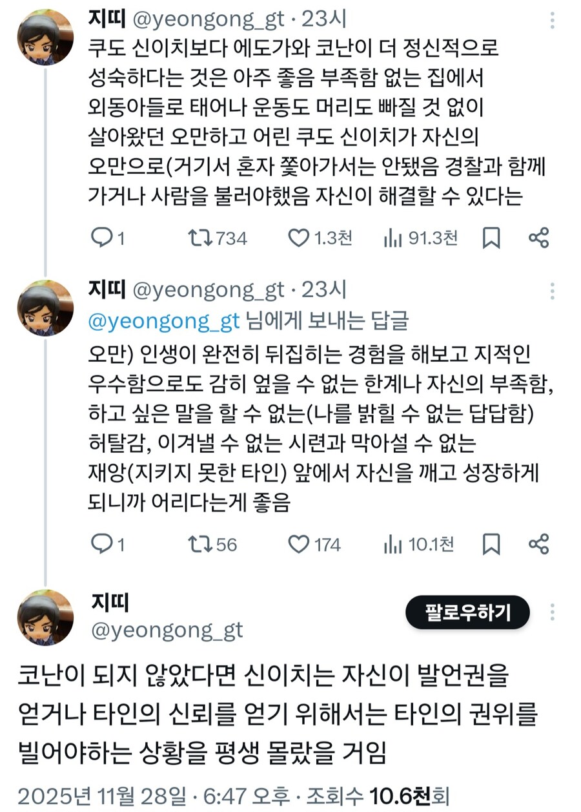
Task: Open analytics for the 10.1천 views tweet
Action: [x=396, y=545]
